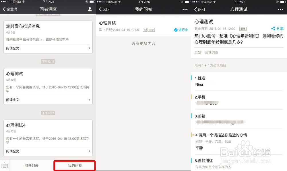The height and width of the screenshot is (171, 287).
Task: Switch to the 我的问卷 tab
Action: pyautogui.click(x=75, y=165)
